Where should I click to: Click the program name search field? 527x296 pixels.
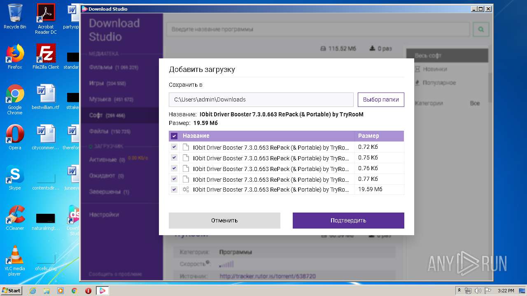pos(318,29)
